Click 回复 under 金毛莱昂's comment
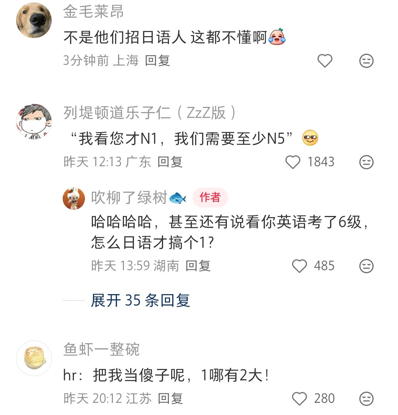The height and width of the screenshot is (415, 398). pyautogui.click(x=156, y=61)
